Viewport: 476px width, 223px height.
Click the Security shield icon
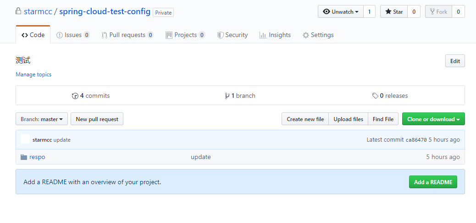pos(221,35)
